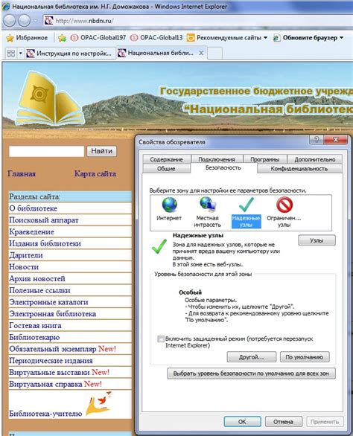Click the golden book library logo
This screenshot has height=436, width=353.
[50, 99]
